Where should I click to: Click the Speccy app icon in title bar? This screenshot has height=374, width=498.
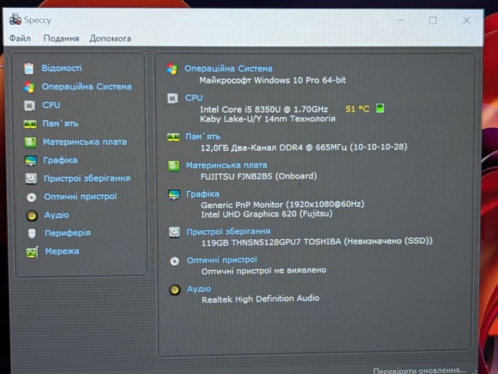click(15, 20)
